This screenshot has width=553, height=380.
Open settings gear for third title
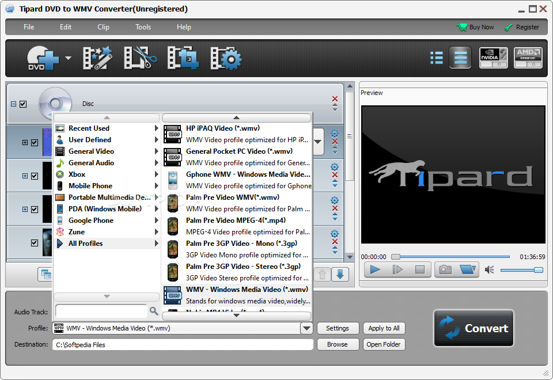(x=335, y=200)
